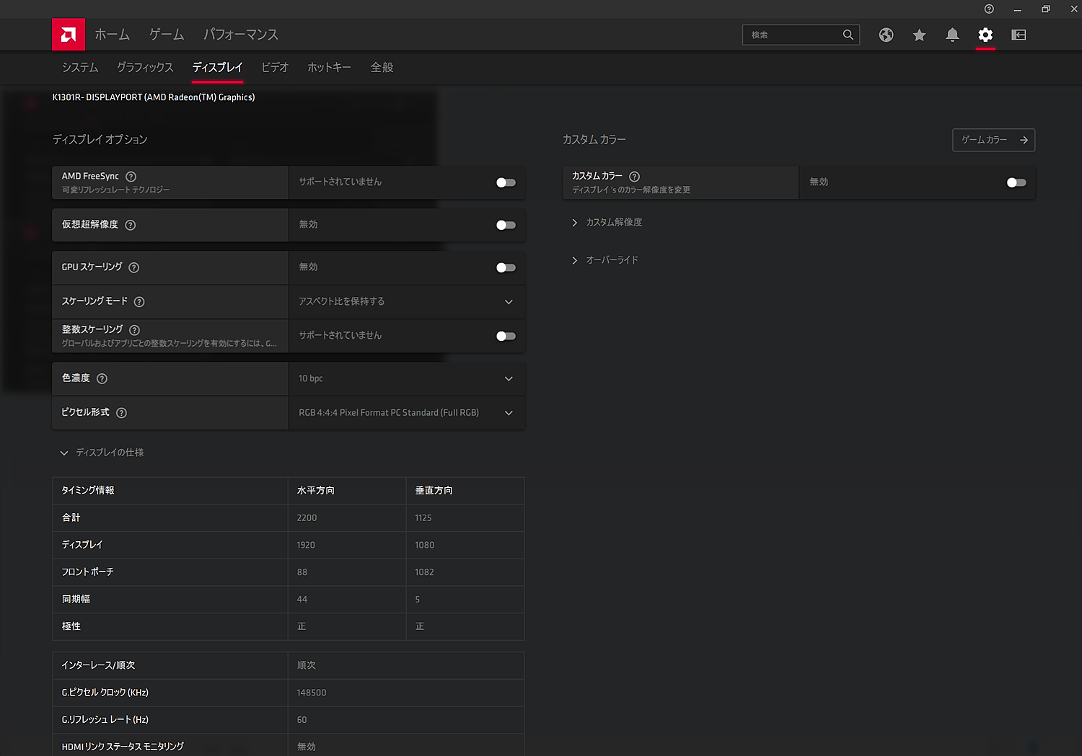Show help for ピクセル形式
The image size is (1082, 756).
point(121,413)
